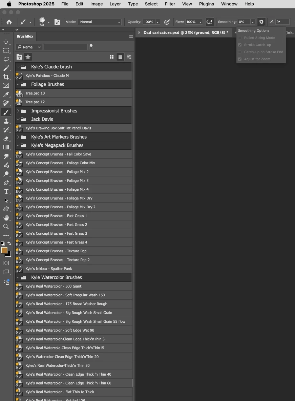This screenshot has height=401, width=295.
Task: Select the Dodge tool
Action: (x=6, y=174)
